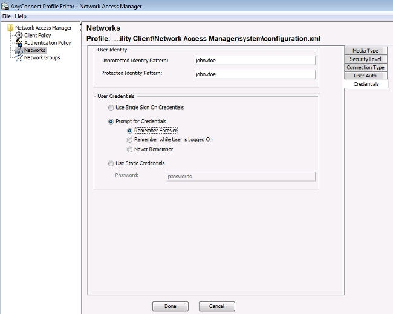Click the Done button
The height and width of the screenshot is (314, 393).
pyautogui.click(x=171, y=306)
